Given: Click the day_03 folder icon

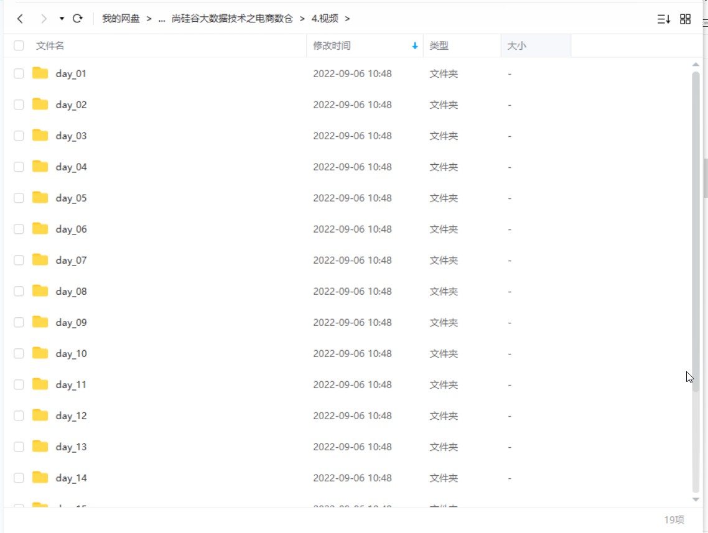Looking at the screenshot, I should [40, 135].
